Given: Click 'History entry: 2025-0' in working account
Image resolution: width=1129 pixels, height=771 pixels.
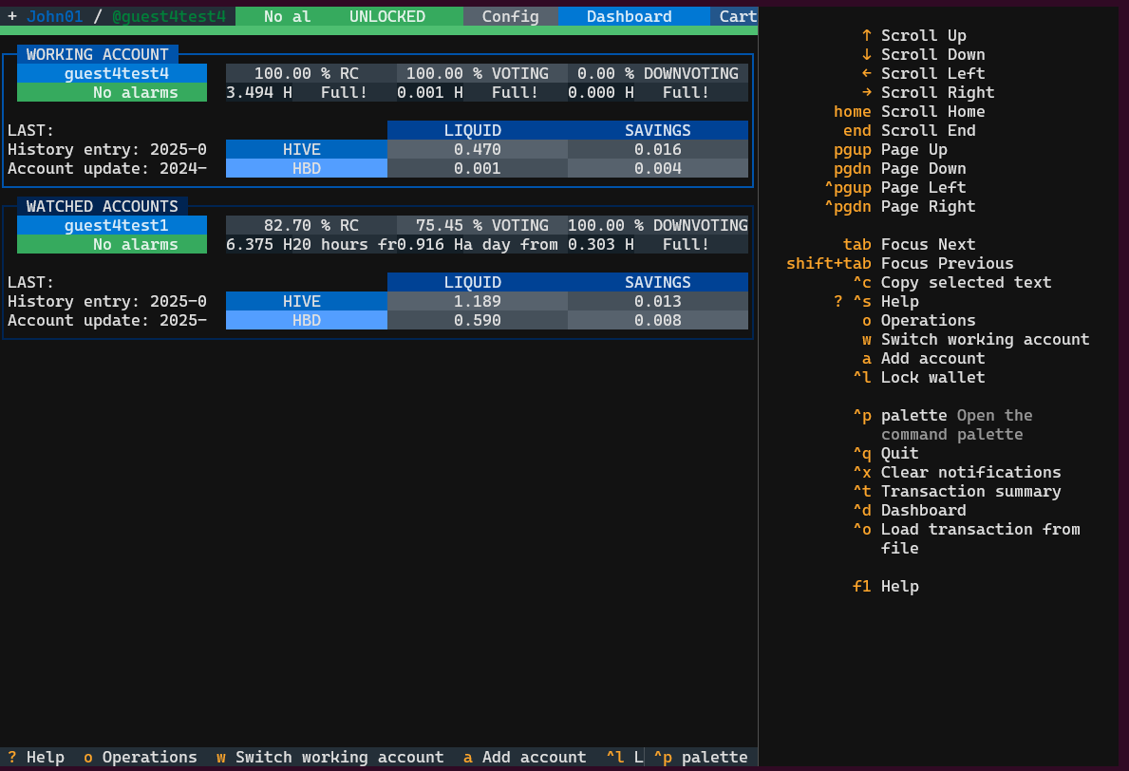Looking at the screenshot, I should [107, 149].
